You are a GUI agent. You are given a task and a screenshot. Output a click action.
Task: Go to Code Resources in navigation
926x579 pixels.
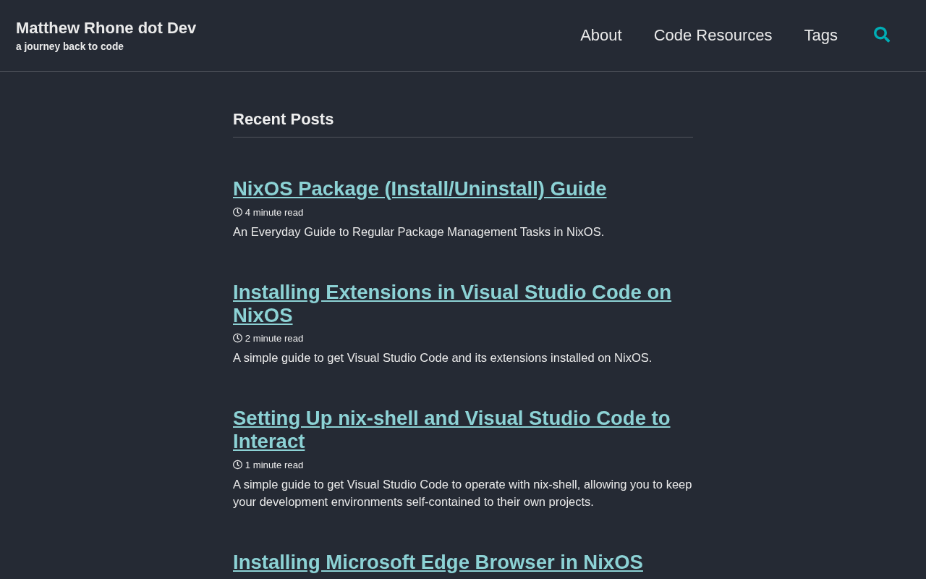[x=713, y=35]
